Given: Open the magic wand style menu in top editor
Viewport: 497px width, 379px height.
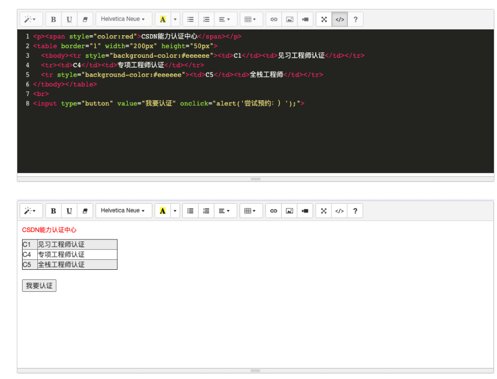Looking at the screenshot, I should (x=31, y=19).
